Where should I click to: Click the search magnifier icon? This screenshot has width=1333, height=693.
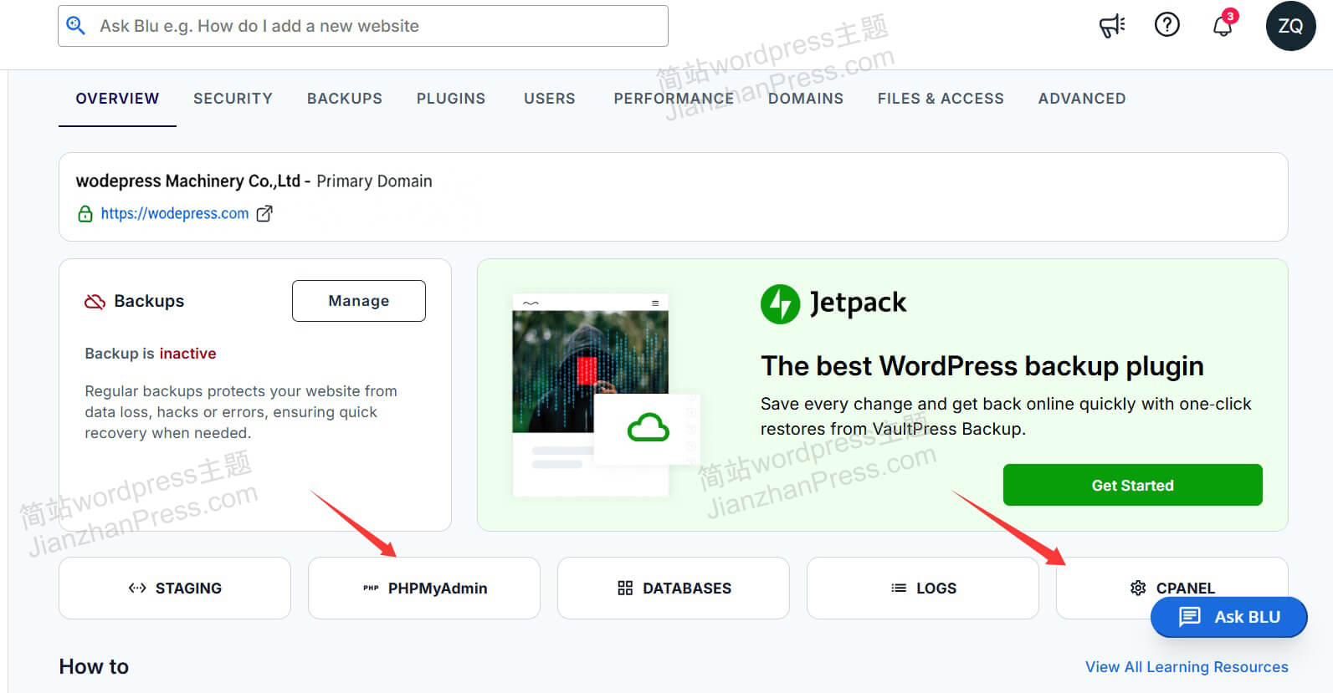click(75, 26)
